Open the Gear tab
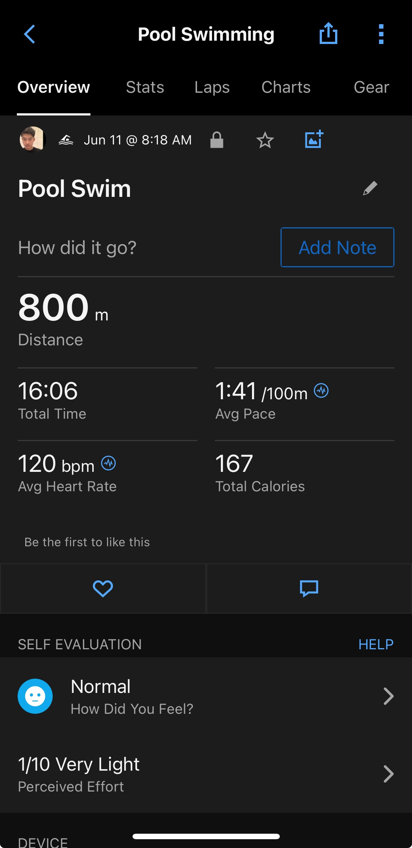The height and width of the screenshot is (848, 412). point(371,87)
